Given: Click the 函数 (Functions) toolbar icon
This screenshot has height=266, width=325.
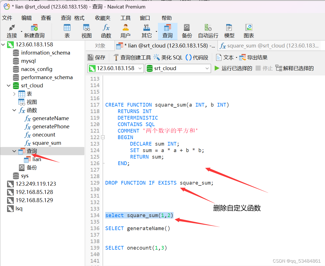Looking at the screenshot, I should (106, 31).
